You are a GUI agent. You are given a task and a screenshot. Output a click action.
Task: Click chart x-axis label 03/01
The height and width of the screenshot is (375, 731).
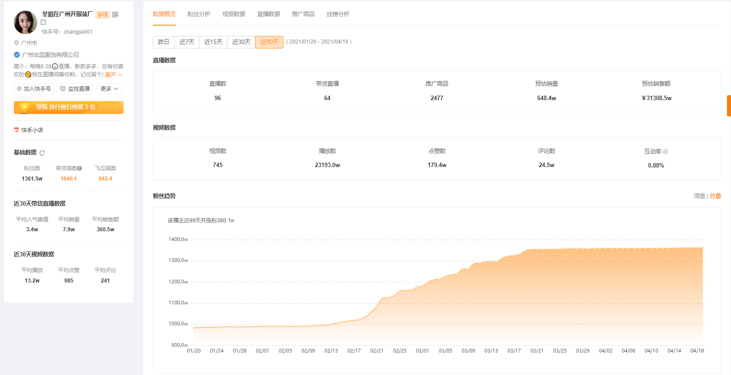[422, 351]
